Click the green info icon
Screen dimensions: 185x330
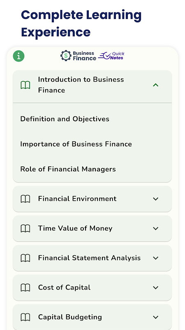(18, 56)
